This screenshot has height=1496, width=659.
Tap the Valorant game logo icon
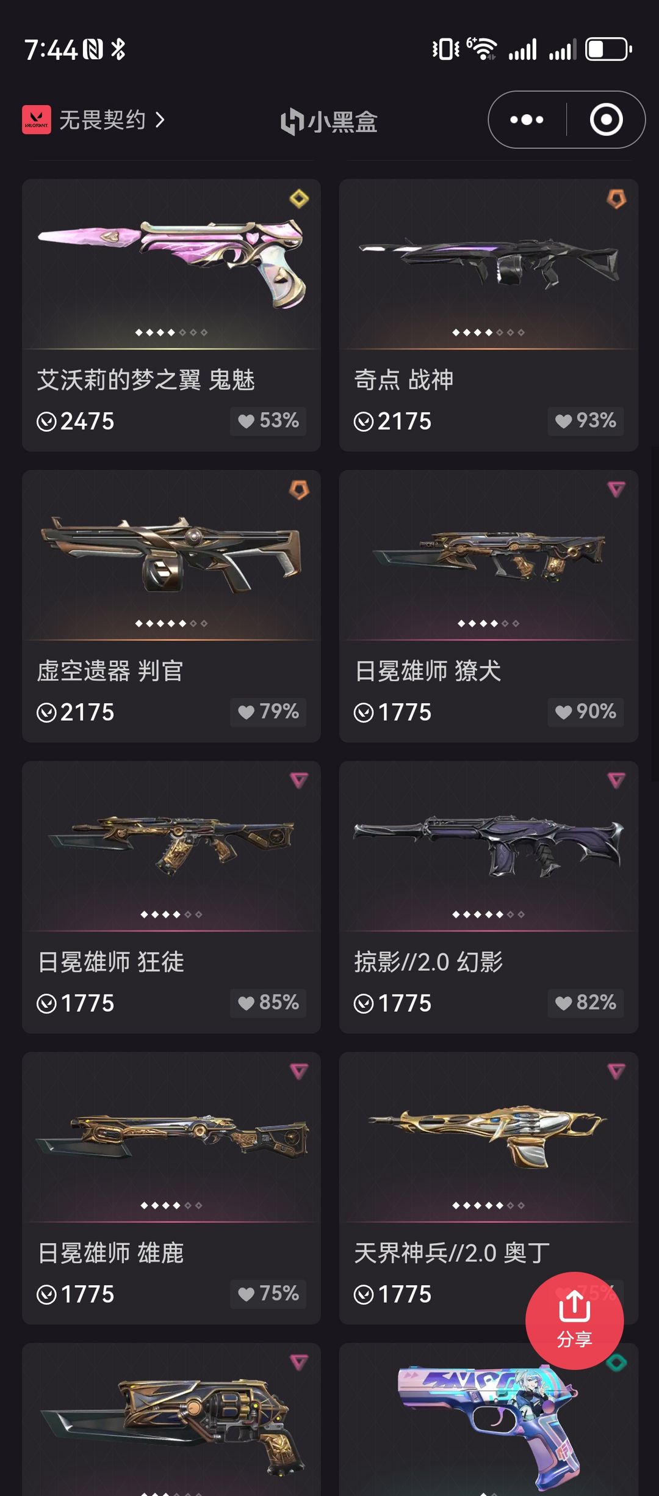[x=37, y=120]
